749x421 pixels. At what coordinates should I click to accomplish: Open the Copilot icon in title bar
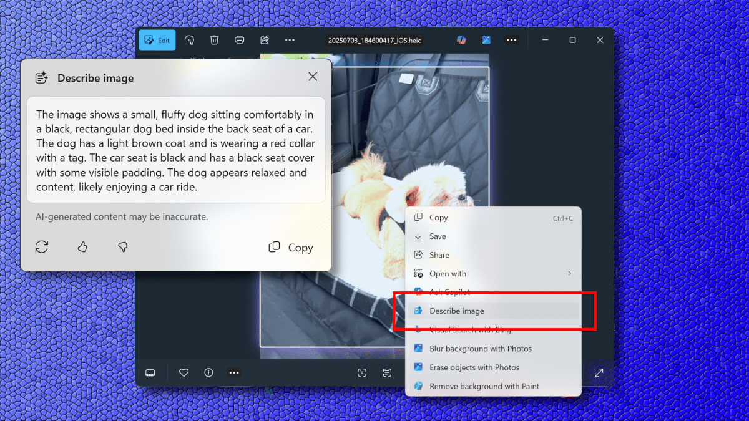461,40
